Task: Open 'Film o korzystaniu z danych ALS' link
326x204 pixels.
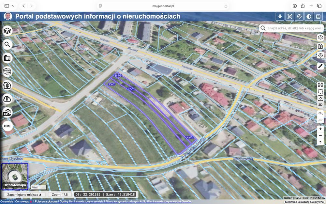Action: [x=125, y=202]
